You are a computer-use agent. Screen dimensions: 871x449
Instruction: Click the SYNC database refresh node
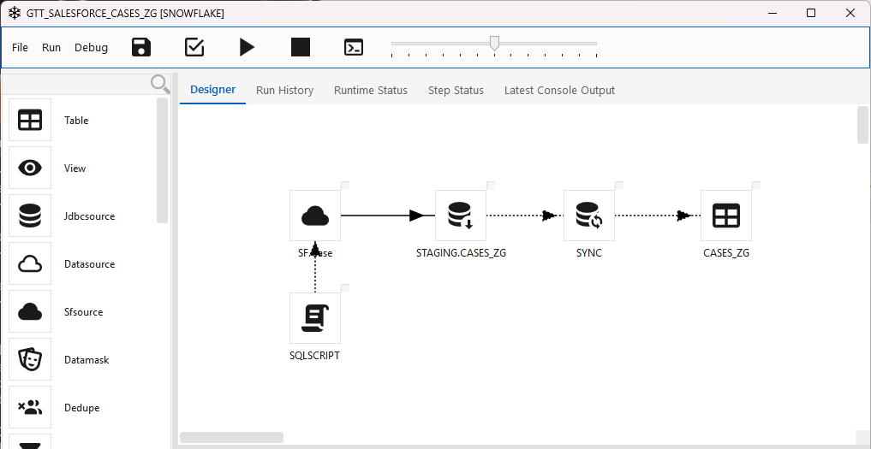(589, 216)
